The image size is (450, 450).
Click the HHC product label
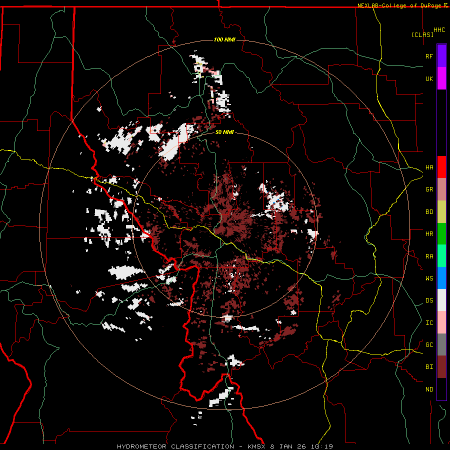point(439,30)
